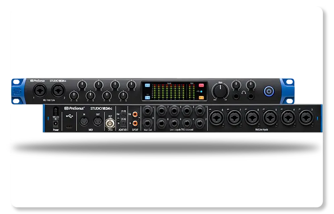Click the S/PDIF Out RCA jack
334x214 pixels.
(135, 115)
